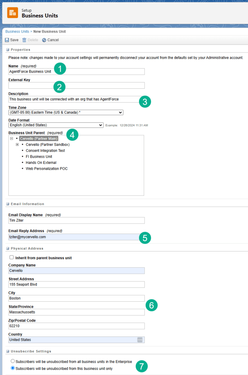Screen dimensions: 248x375
Task: Click the Business Units setup icon
Action: click(12, 13)
